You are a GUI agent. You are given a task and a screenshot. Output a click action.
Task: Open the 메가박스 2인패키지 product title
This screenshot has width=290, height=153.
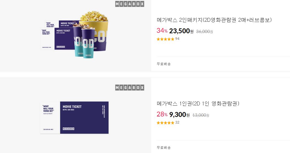click(214, 20)
